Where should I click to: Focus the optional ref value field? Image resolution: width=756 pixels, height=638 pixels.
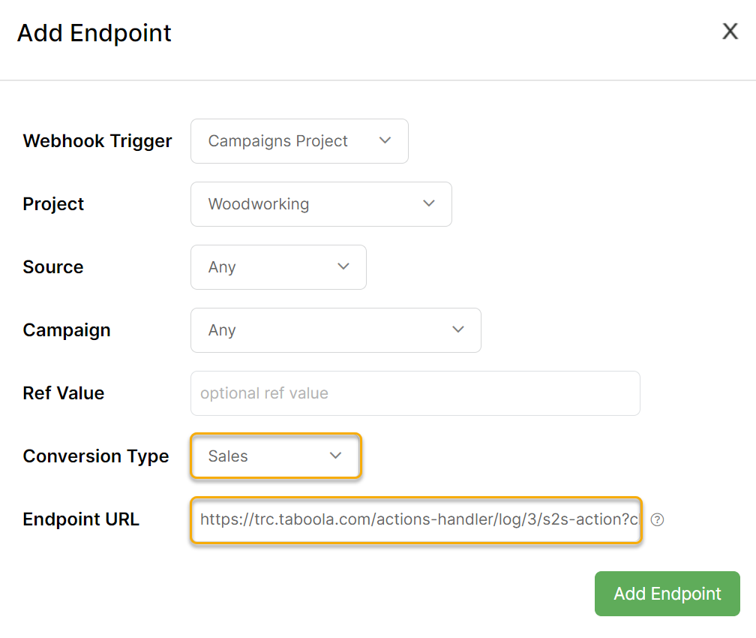(415, 393)
